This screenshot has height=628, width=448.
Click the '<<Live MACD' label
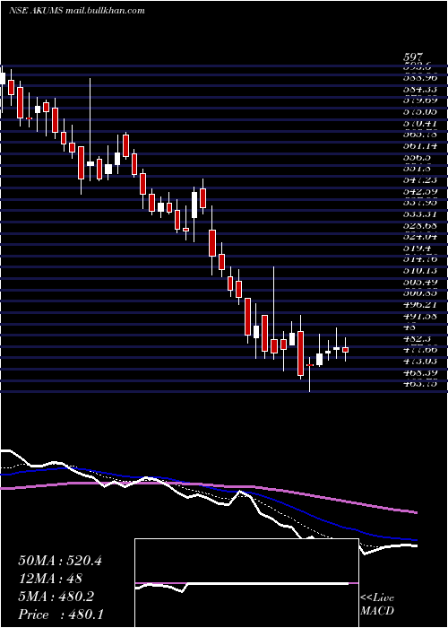[x=377, y=605]
